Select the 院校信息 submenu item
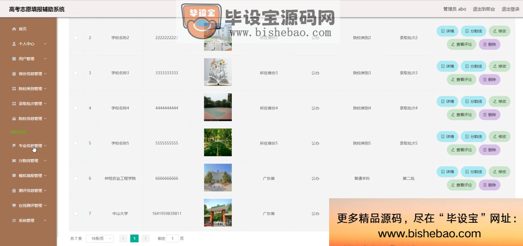The width and height of the screenshot is (523, 246). point(19,132)
